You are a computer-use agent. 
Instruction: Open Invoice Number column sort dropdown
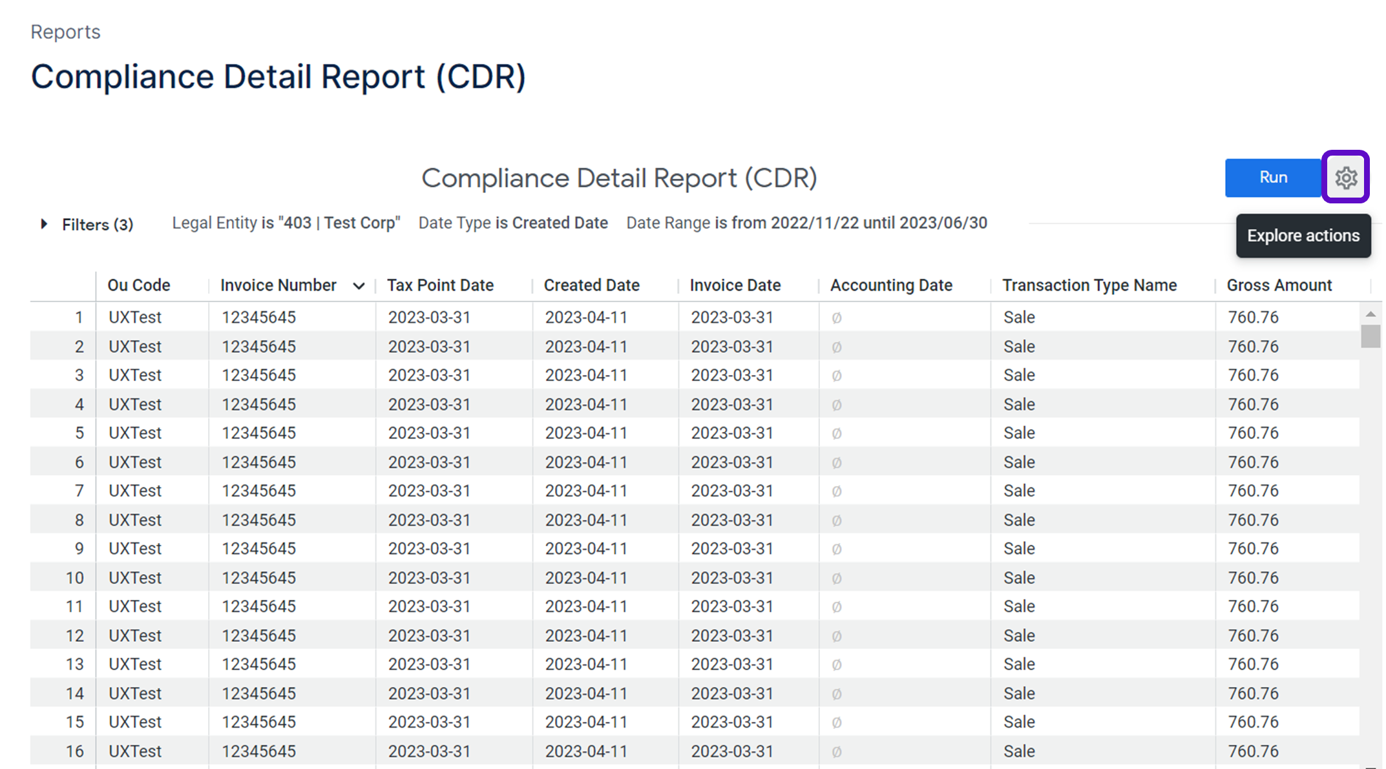coord(359,286)
